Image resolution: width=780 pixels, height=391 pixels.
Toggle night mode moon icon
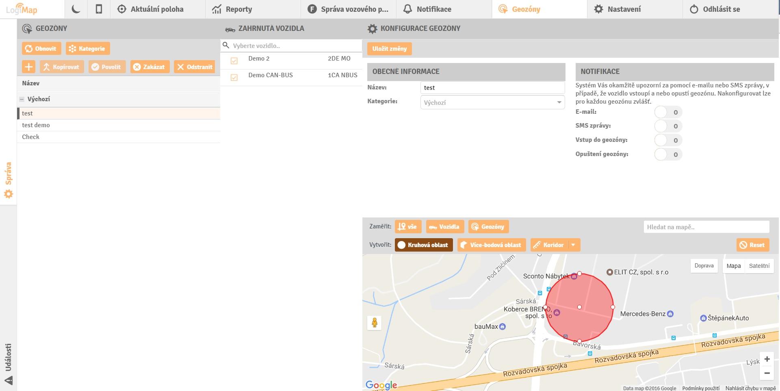[x=76, y=9]
